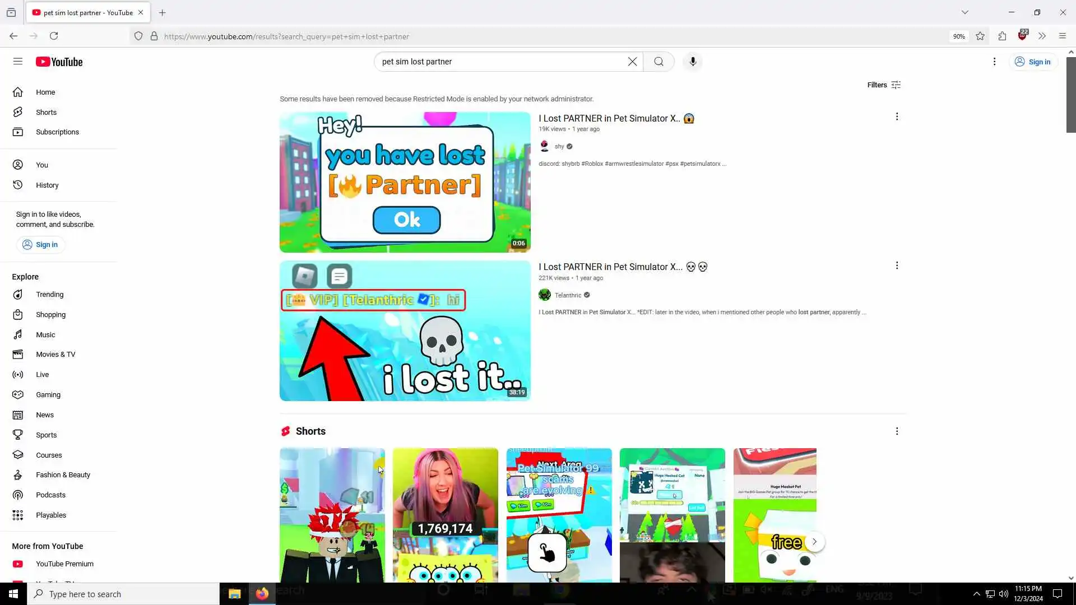Open watch History in sidebar
Viewport: 1076px width, 605px height.
[x=47, y=185]
